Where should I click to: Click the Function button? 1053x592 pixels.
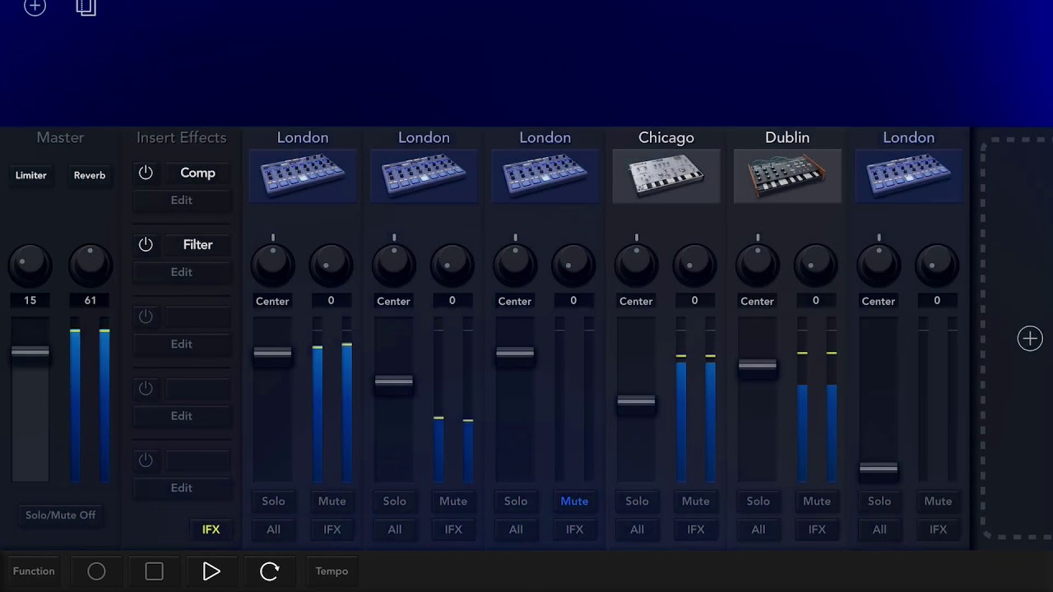34,571
